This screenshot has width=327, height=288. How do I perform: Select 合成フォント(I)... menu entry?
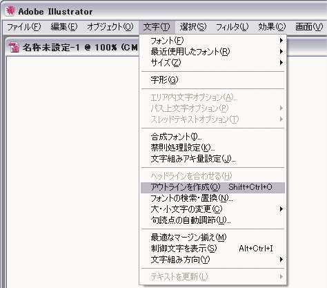tap(212, 137)
